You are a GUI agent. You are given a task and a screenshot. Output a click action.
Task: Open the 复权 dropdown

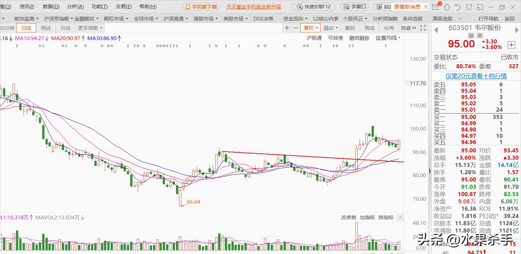coord(311,28)
